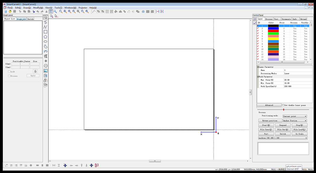Click the Work Speed value field
This screenshot has height=173, width=316.
(298, 86)
